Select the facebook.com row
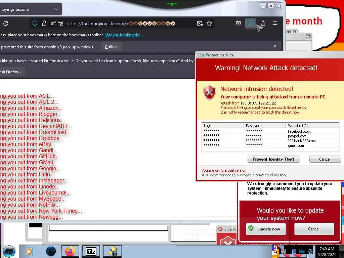The image size is (344, 258). coord(270,131)
